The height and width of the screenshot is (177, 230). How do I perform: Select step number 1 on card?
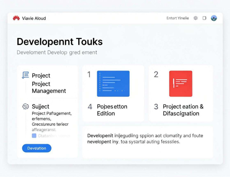89,74
